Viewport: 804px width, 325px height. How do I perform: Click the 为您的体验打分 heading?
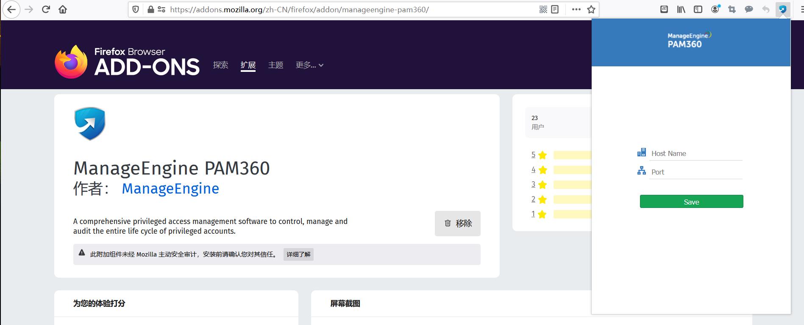[x=99, y=303]
